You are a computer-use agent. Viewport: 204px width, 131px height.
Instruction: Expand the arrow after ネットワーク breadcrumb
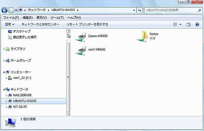[49, 10]
